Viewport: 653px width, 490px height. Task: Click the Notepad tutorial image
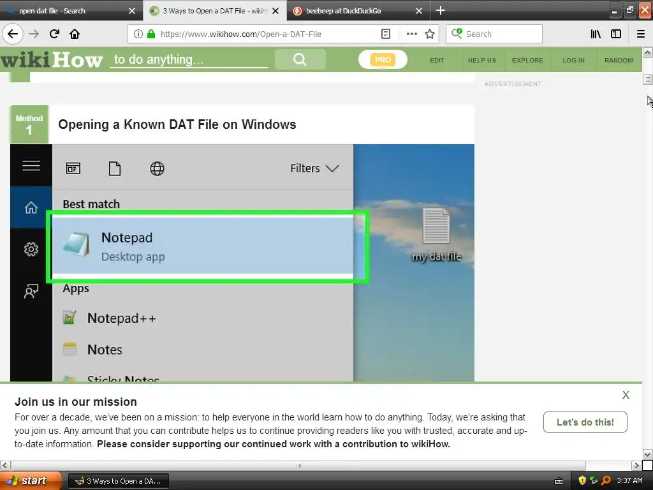point(242,262)
